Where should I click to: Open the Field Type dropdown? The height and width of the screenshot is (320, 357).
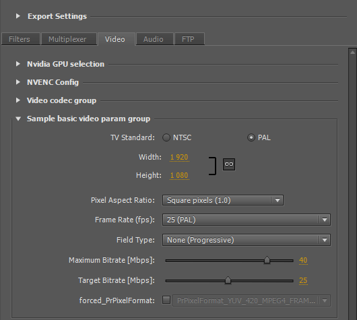[246, 240]
